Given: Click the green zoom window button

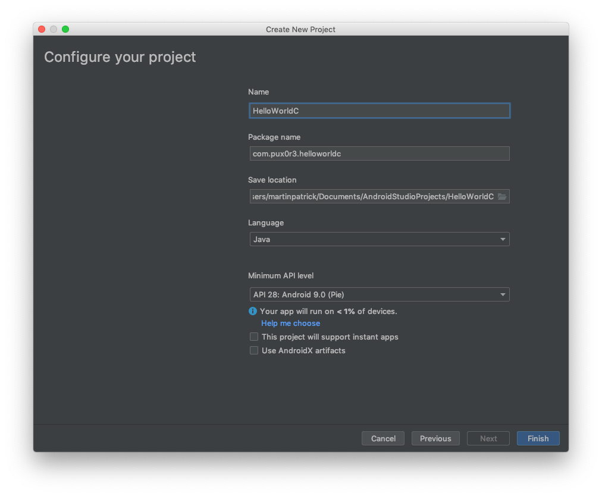Looking at the screenshot, I should coord(66,29).
